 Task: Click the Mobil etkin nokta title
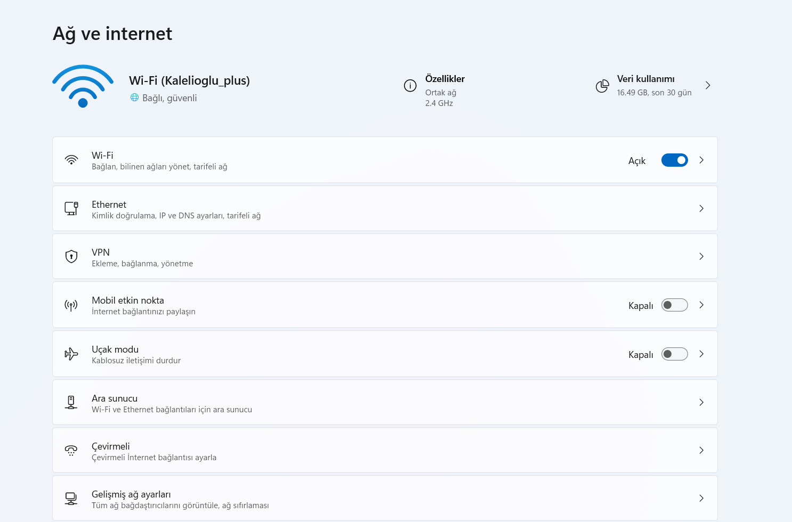point(128,300)
